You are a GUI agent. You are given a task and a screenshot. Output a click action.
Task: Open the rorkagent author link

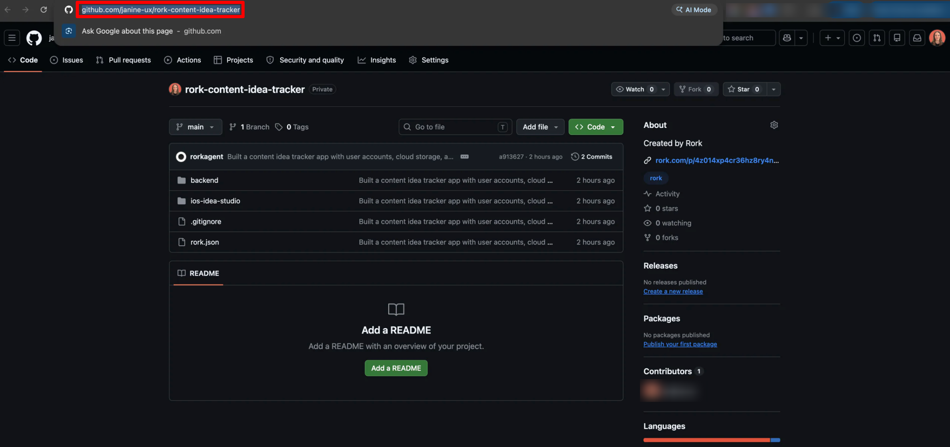pos(206,157)
